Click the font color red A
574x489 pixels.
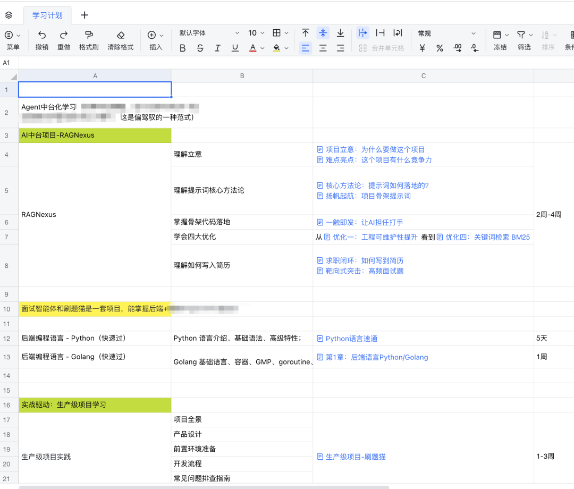[252, 48]
